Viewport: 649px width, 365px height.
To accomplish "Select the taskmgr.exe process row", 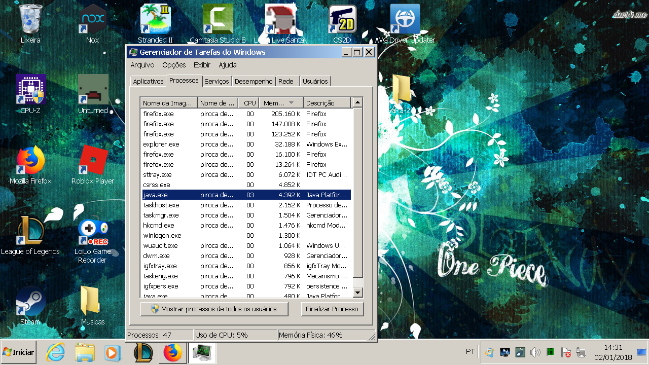I will [245, 215].
